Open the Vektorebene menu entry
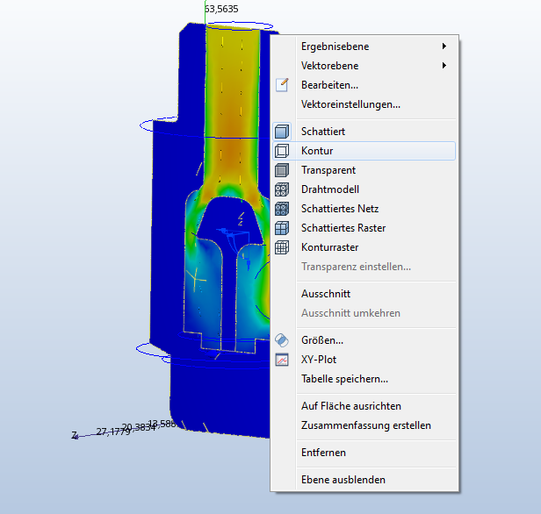This screenshot has height=514, width=541. pos(364,66)
